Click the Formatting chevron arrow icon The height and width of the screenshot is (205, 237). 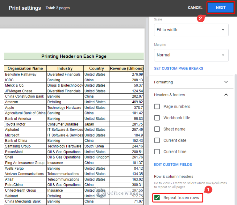226,82
